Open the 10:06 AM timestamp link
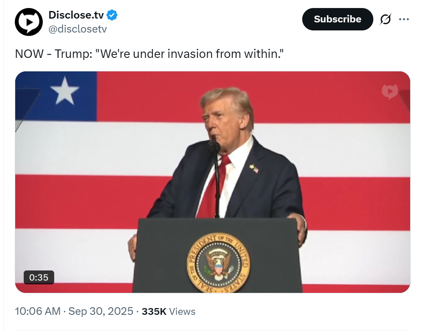This screenshot has width=422, height=333. pyautogui.click(x=38, y=311)
